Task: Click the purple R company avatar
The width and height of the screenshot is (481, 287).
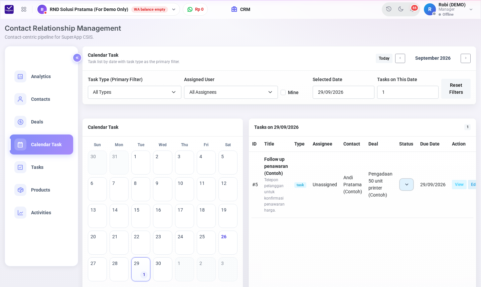Action: point(42,9)
